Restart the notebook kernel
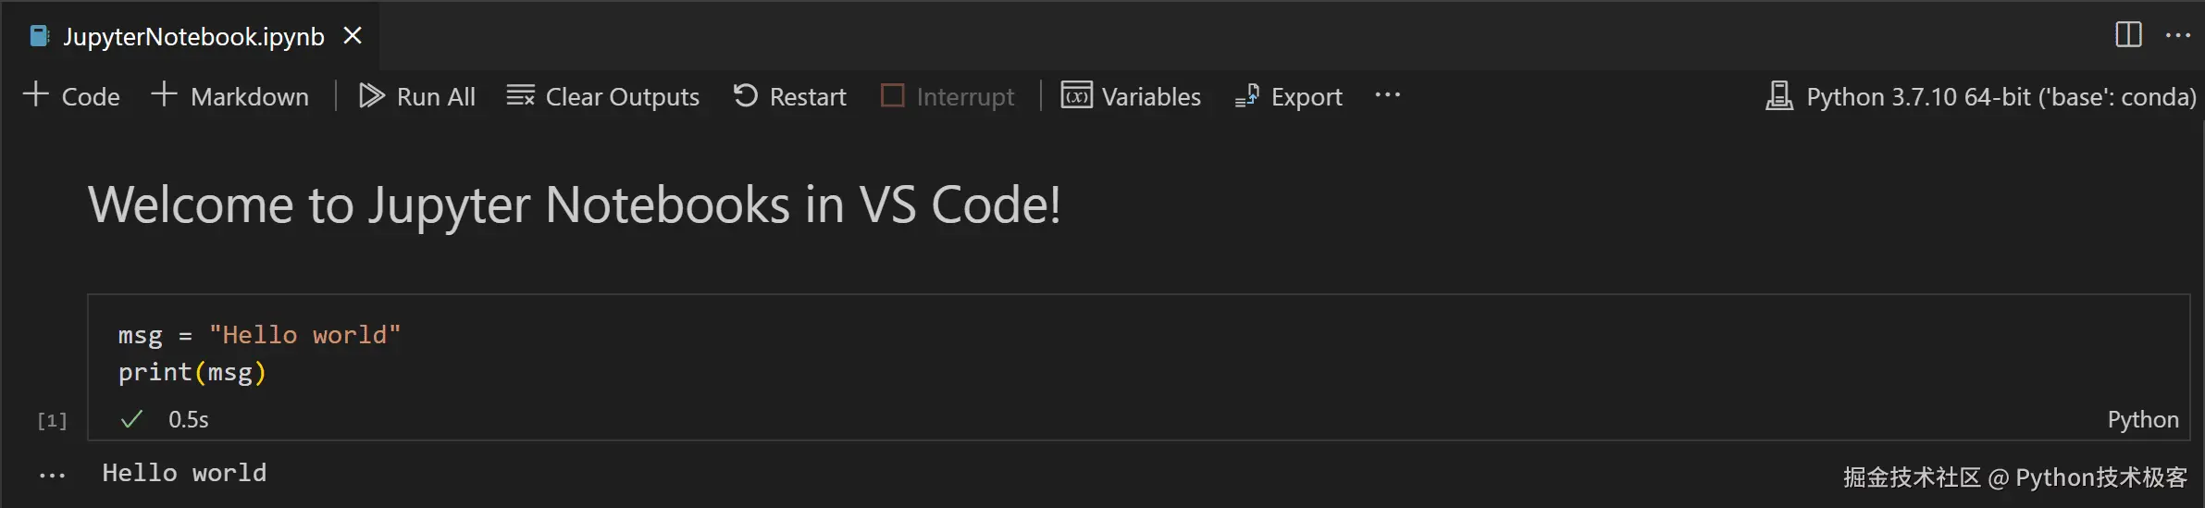 (789, 96)
